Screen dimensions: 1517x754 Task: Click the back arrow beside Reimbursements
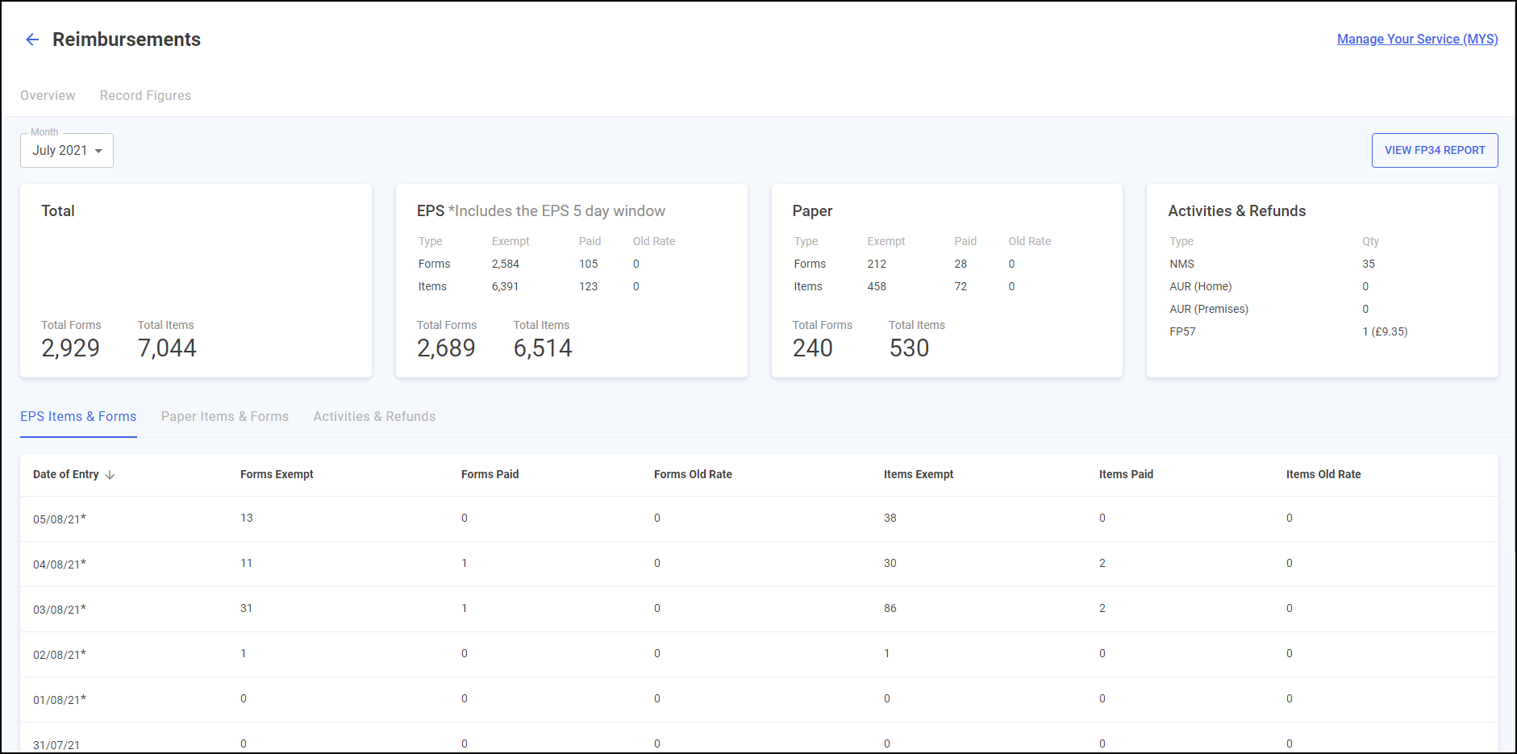click(32, 40)
